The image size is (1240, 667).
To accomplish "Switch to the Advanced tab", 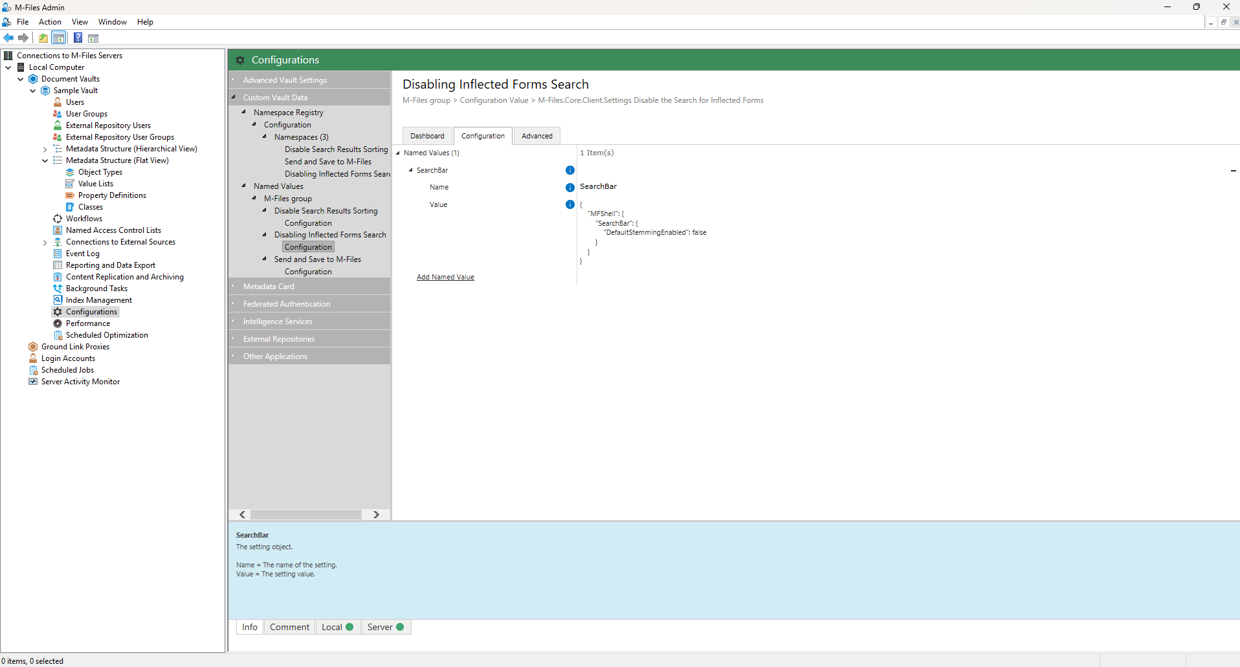I will click(537, 136).
